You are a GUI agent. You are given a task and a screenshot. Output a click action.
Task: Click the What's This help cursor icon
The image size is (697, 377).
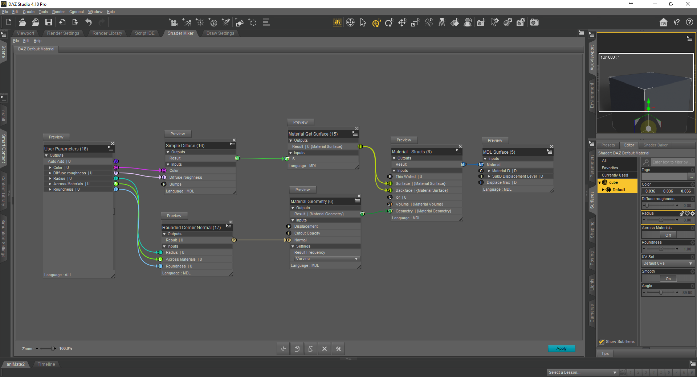pyautogui.click(x=676, y=22)
